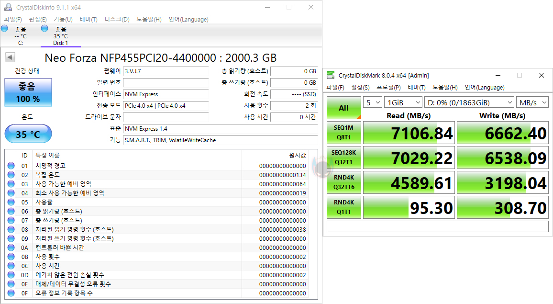Viewport: 553px width, 304px height.
Task: Open the test size dropdown showing 1GiB
Action: point(403,102)
